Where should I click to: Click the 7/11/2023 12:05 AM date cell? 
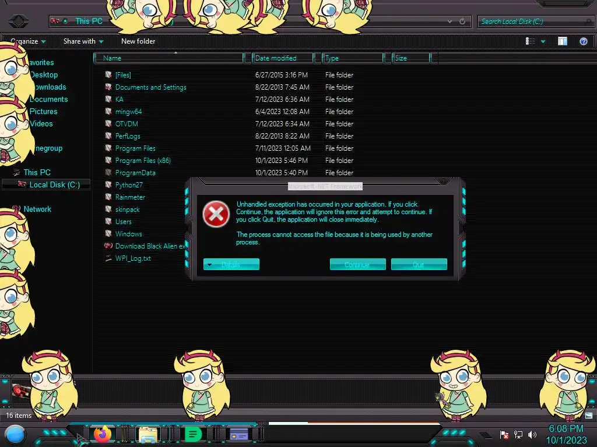pyautogui.click(x=283, y=148)
